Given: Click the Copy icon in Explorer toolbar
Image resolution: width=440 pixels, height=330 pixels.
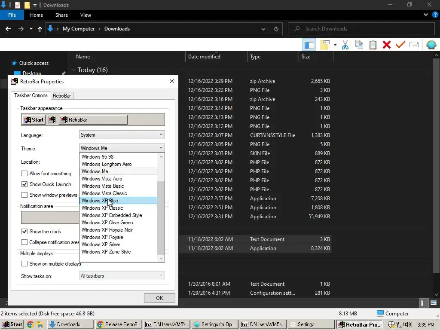Looking at the screenshot, I should pyautogui.click(x=359, y=45).
